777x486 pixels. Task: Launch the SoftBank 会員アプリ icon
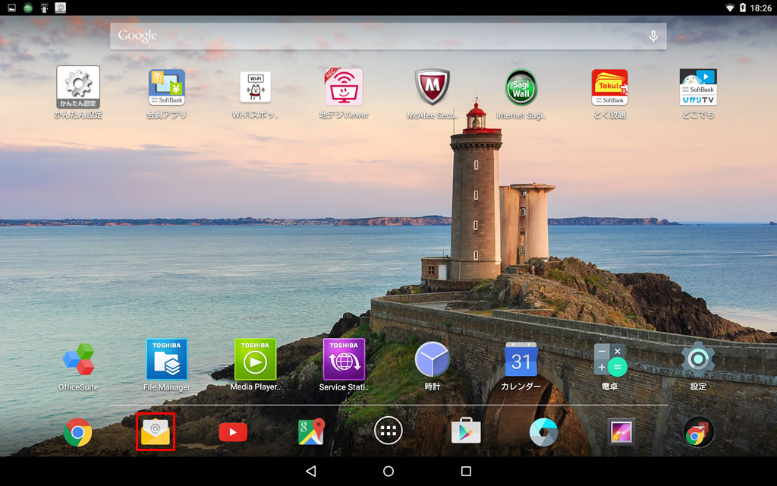coord(166,87)
